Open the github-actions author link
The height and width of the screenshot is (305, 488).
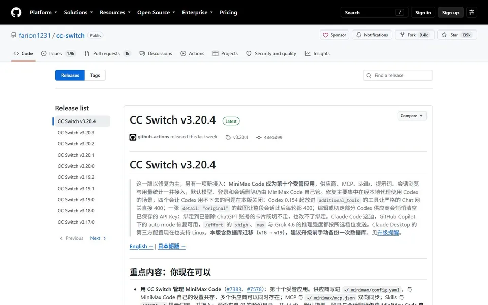point(153,137)
